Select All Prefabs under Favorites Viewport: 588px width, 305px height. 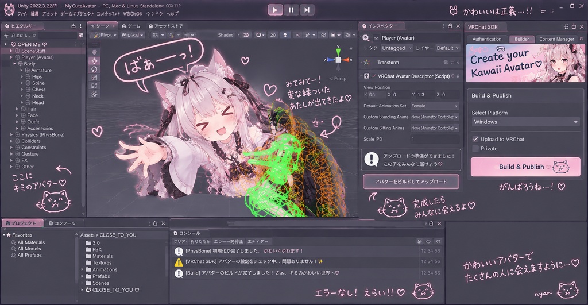[29, 255]
